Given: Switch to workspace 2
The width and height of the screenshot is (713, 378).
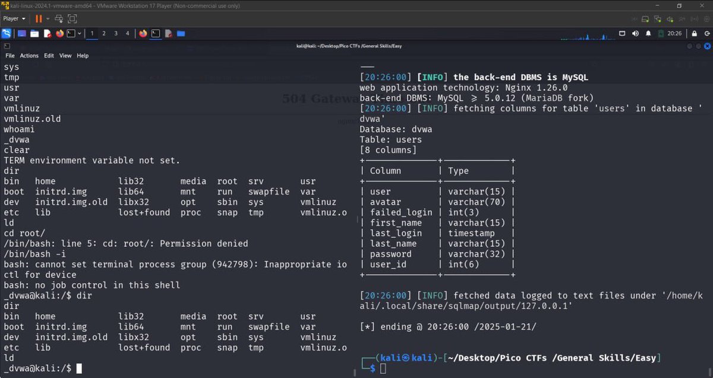Looking at the screenshot, I should coord(103,34).
